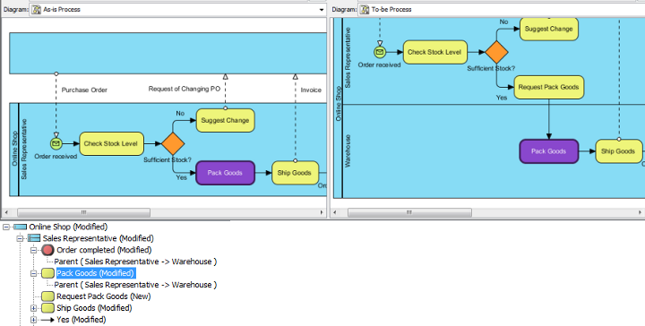Select Pack Goods (Modified) tree item
645x326 pixels.
96,273
